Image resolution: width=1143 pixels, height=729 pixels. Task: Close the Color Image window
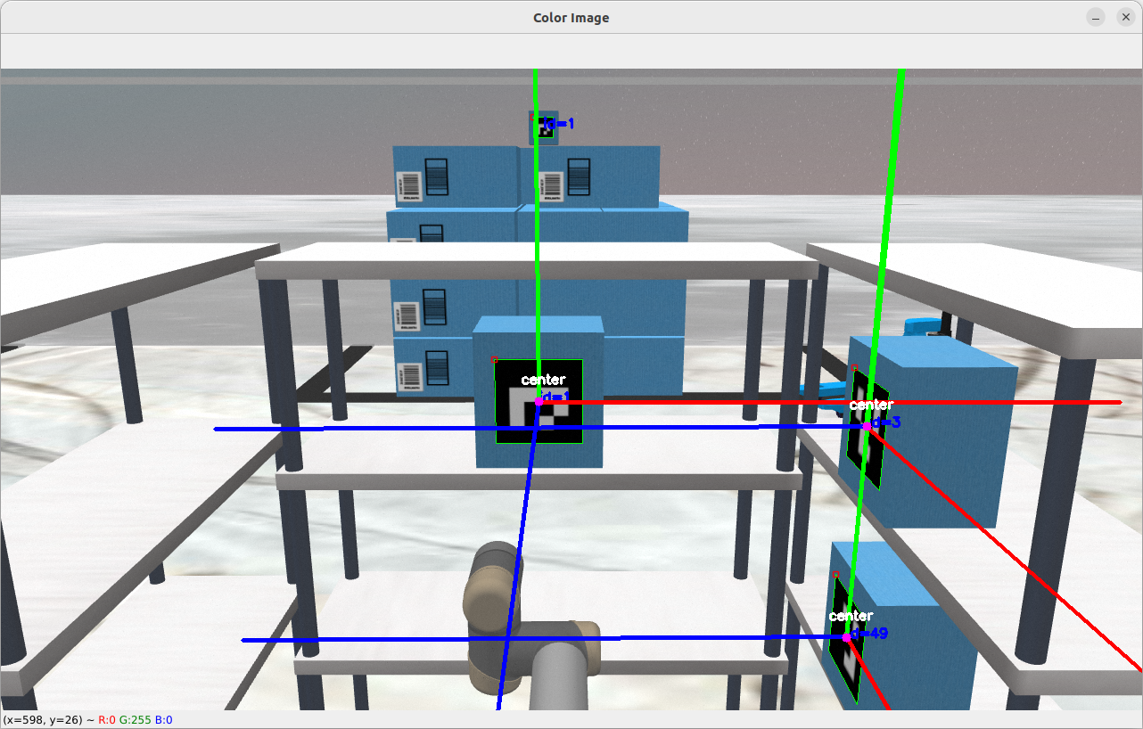(1123, 18)
